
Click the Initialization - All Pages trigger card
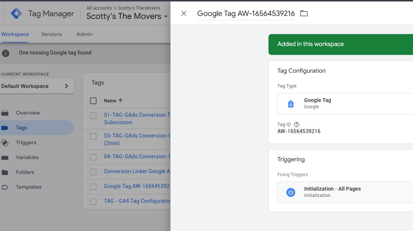click(345, 192)
